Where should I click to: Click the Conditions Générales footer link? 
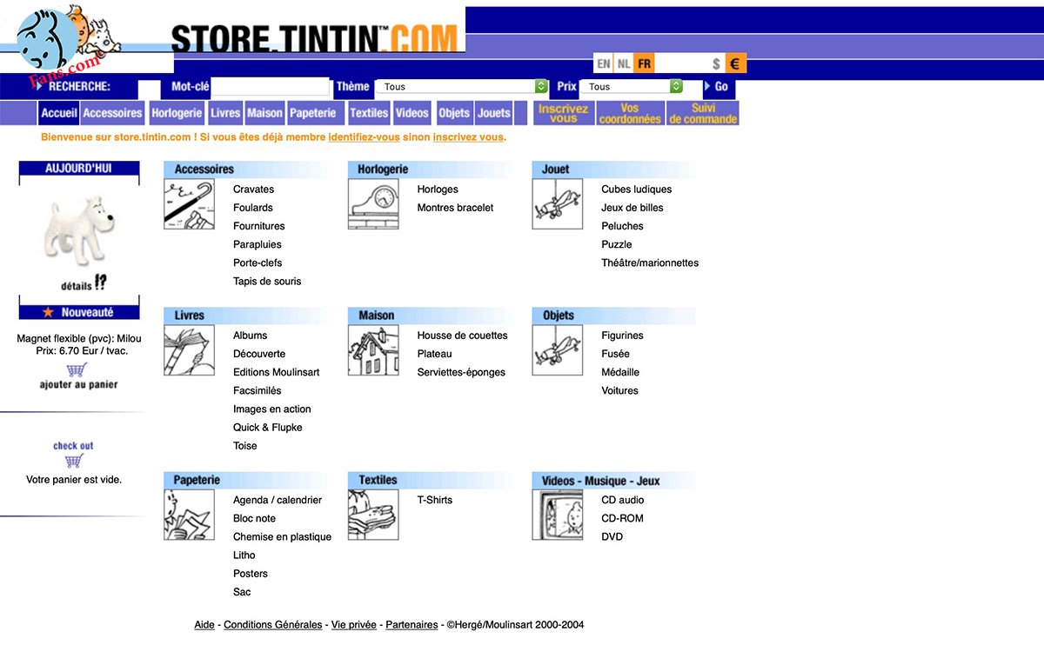[x=272, y=625]
